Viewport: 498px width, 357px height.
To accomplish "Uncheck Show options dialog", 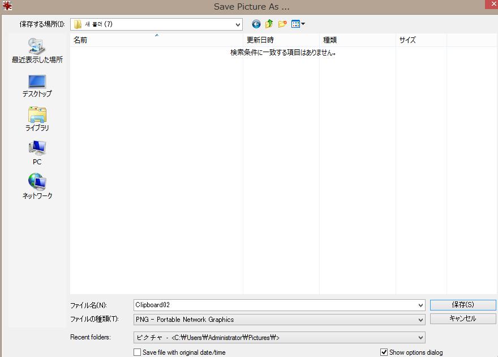I will 384,352.
